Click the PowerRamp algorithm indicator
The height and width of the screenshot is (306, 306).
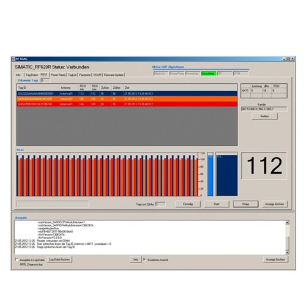tap(177, 73)
